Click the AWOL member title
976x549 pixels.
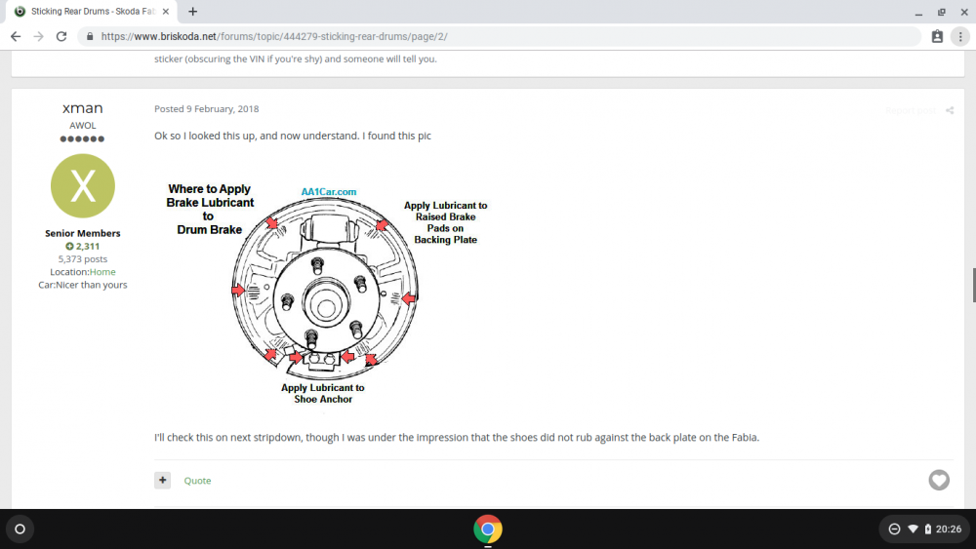(x=83, y=126)
